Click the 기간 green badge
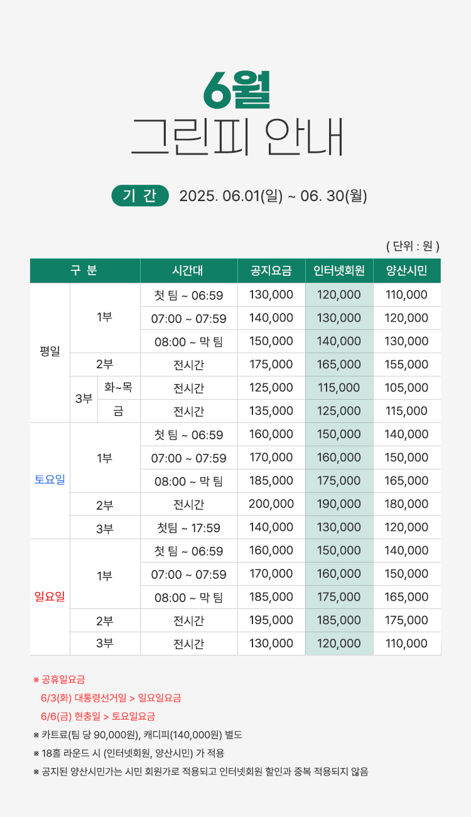Image resolution: width=471 pixels, height=817 pixels. click(x=140, y=195)
